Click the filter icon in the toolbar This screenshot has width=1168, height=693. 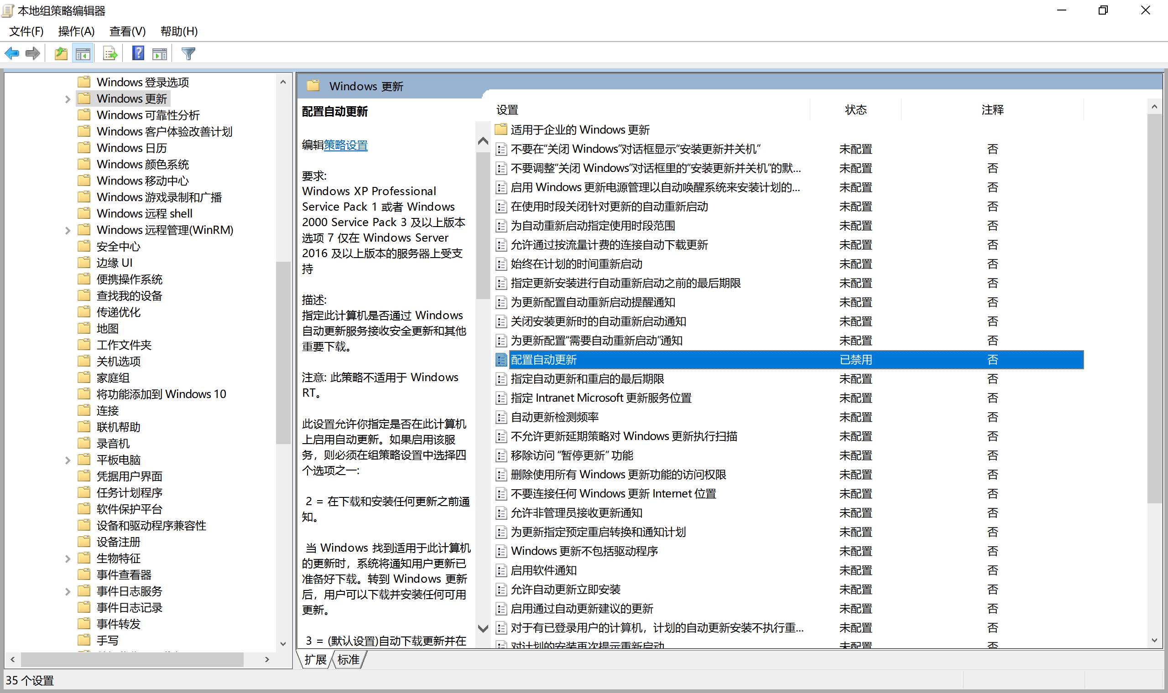pyautogui.click(x=188, y=53)
